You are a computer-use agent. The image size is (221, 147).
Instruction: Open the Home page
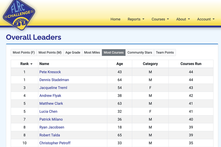[x=115, y=19]
